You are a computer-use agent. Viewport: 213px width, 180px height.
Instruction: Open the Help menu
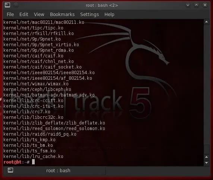click(x=109, y=15)
